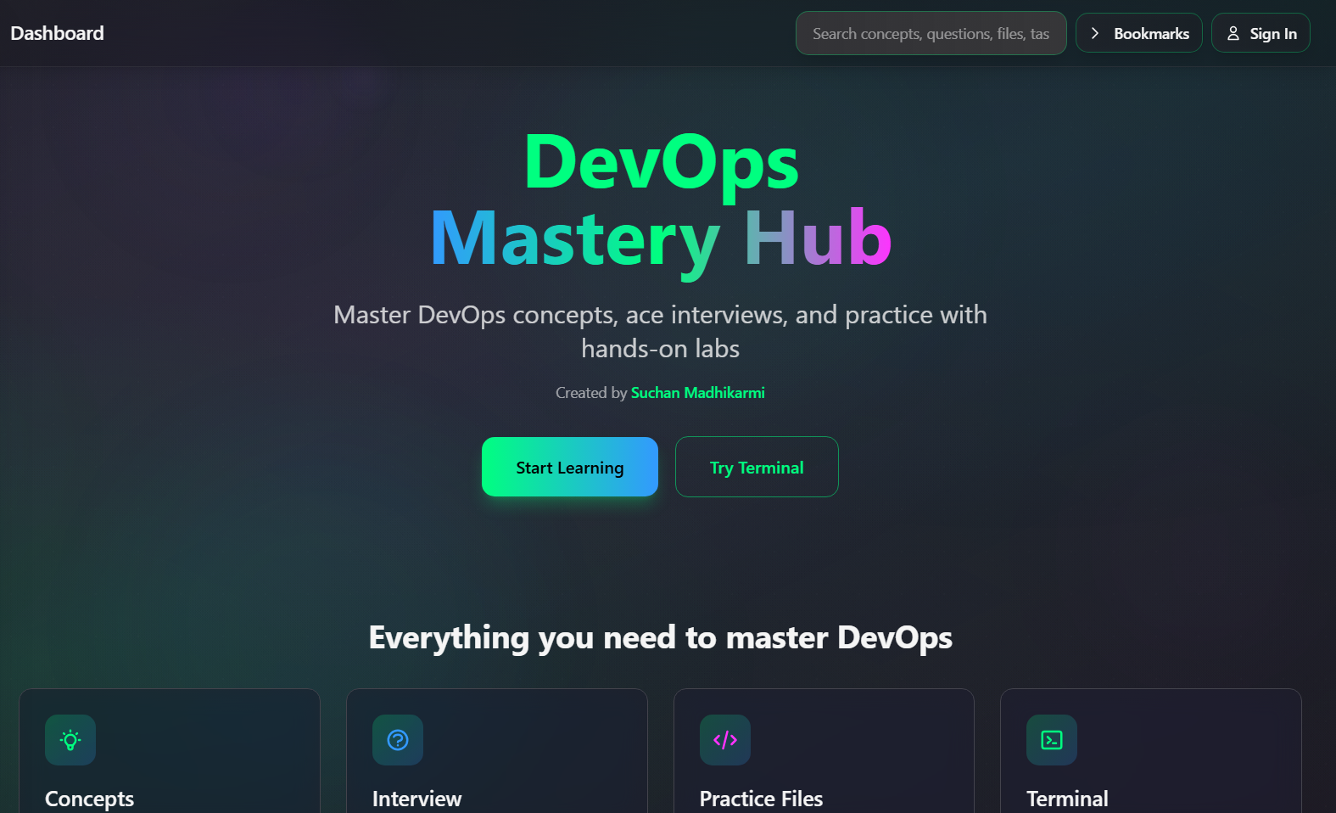This screenshot has width=1336, height=813.
Task: Select the Practice Files code icon
Action: click(724, 740)
